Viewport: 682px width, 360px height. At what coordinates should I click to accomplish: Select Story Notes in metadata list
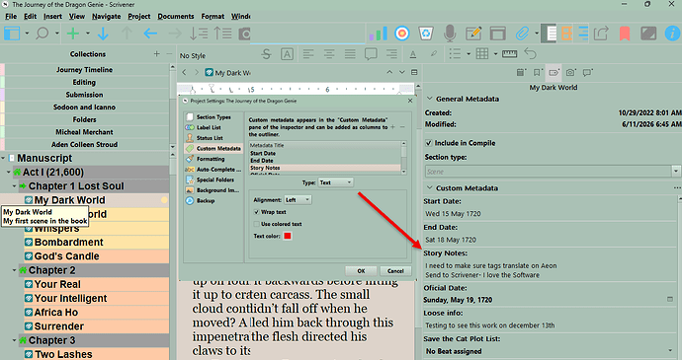tap(324, 168)
